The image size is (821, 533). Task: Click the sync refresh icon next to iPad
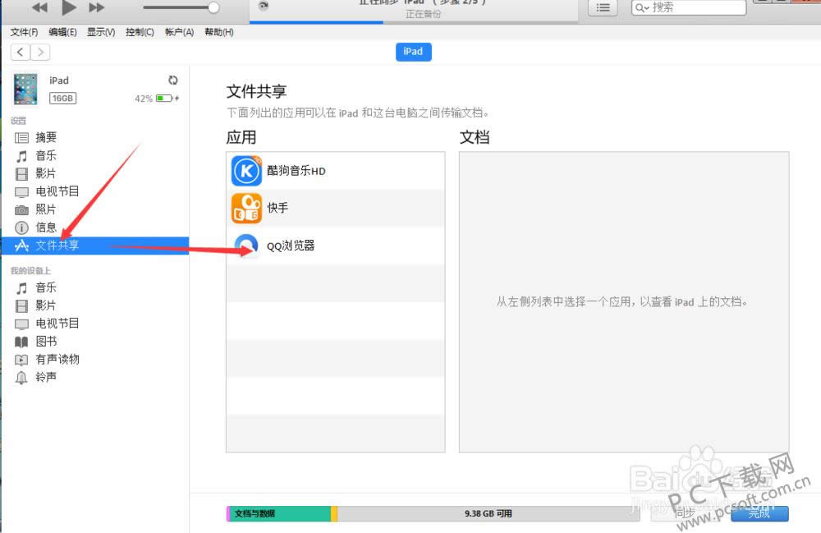(x=172, y=80)
